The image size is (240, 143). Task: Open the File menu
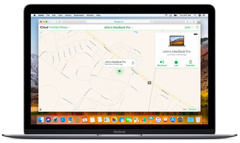coord(48,15)
